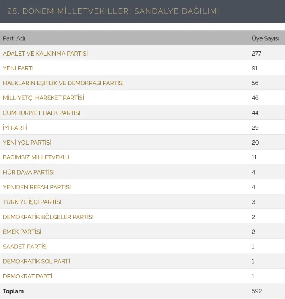Select BAĞIMSIZ MİLLETVEKİLİ link
285x299 pixels.
coord(36,157)
